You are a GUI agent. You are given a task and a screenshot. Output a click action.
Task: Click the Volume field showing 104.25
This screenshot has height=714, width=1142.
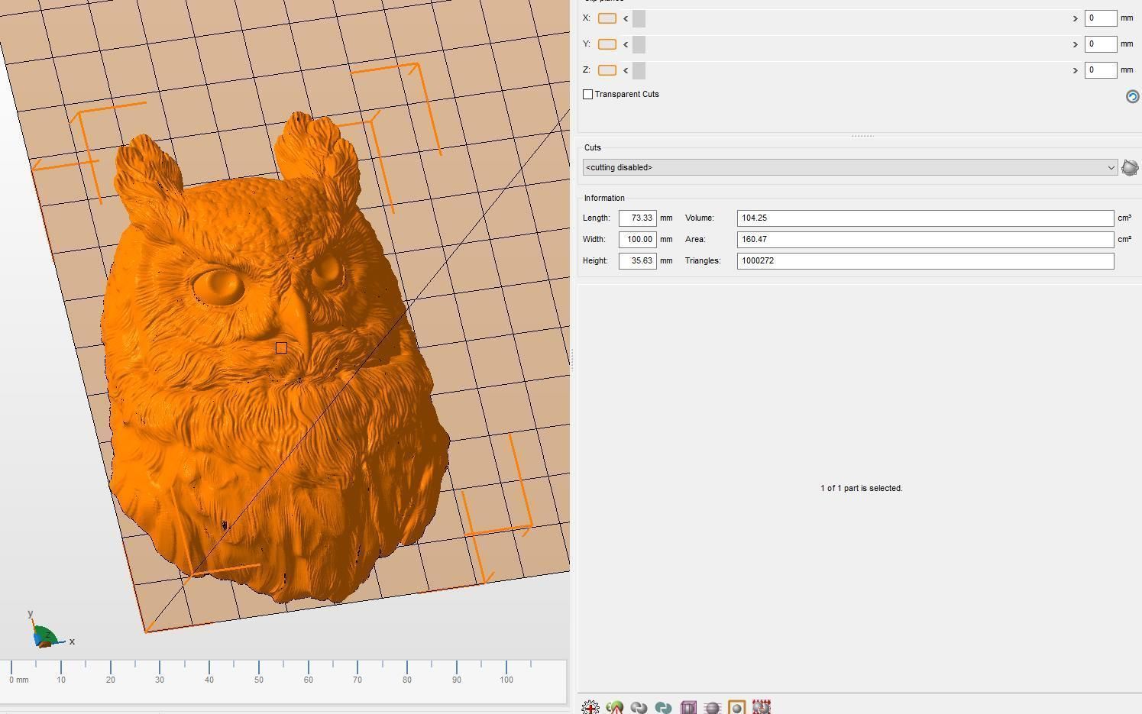[x=925, y=218]
